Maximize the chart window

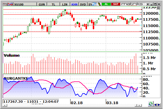click(x=155, y=4)
